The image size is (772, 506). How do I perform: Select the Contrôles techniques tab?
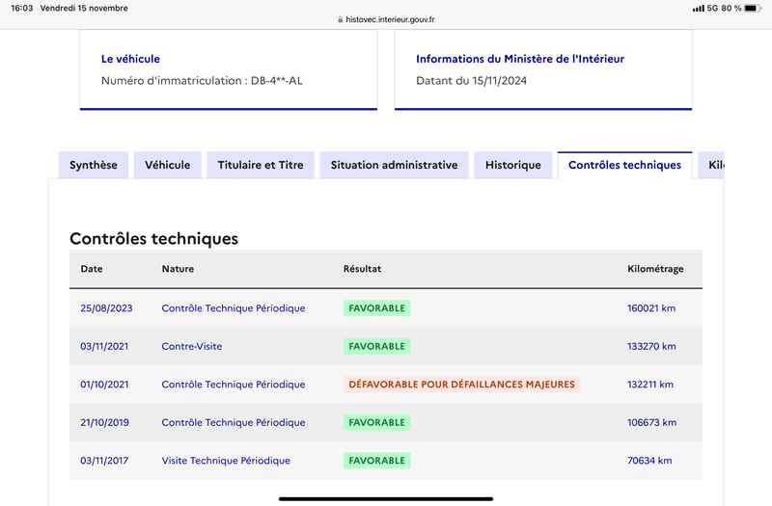[x=624, y=165]
